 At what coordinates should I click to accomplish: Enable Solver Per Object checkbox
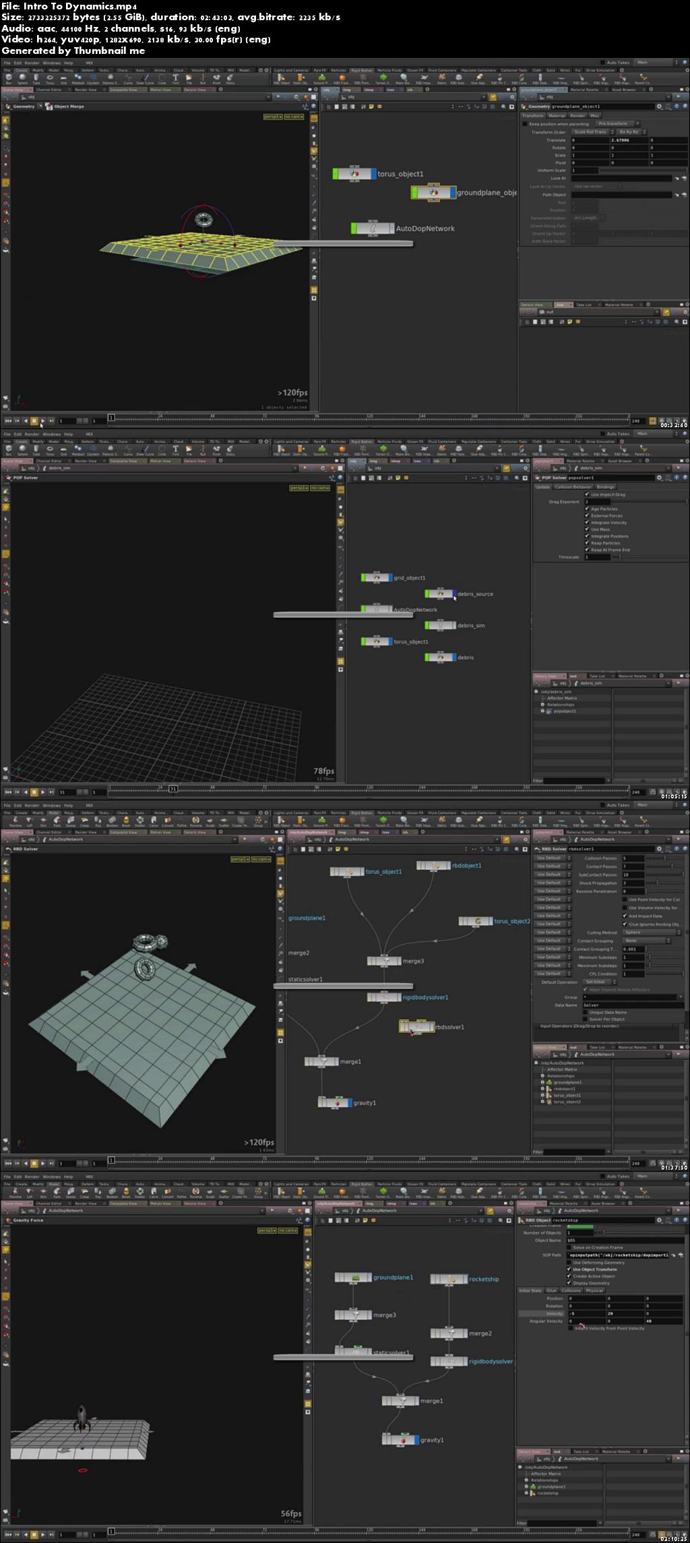(586, 1019)
